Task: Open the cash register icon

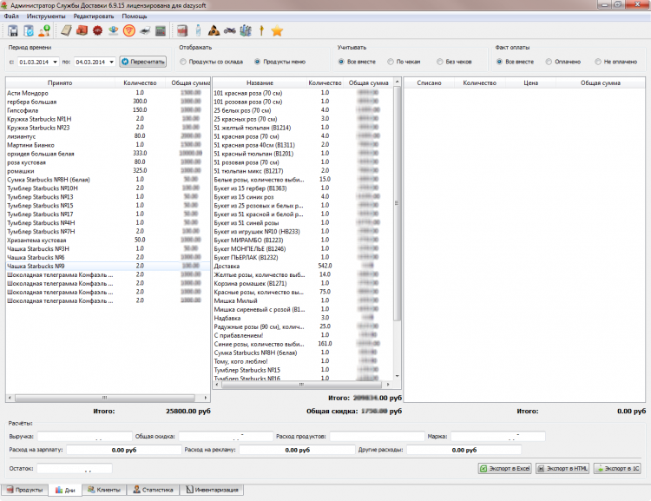Action: click(161, 30)
